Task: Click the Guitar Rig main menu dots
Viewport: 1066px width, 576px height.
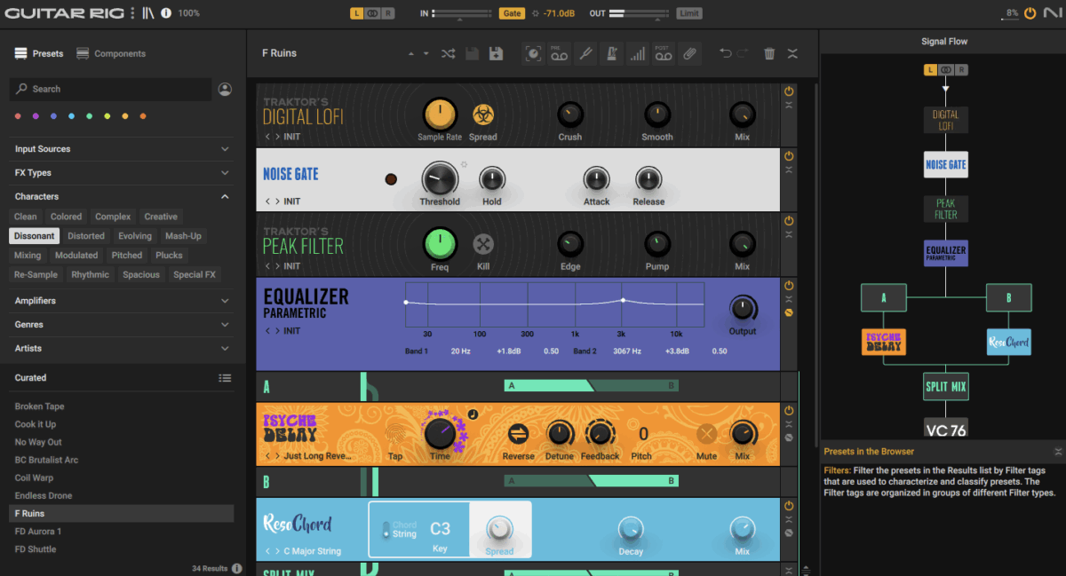Action: pos(132,12)
